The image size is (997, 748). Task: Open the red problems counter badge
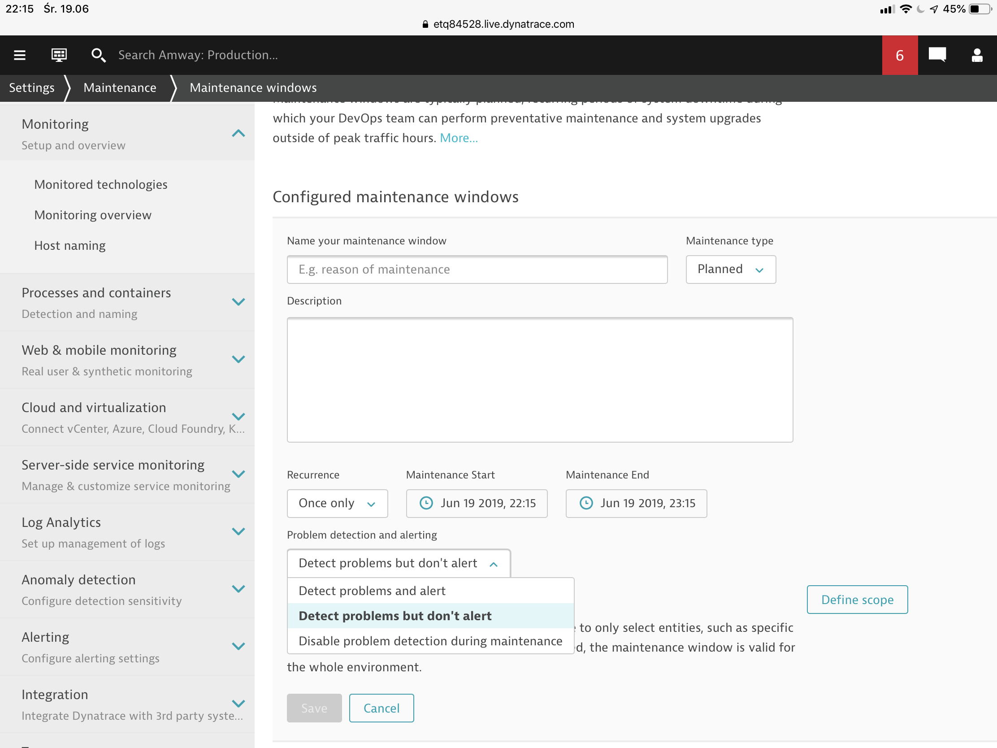point(899,55)
